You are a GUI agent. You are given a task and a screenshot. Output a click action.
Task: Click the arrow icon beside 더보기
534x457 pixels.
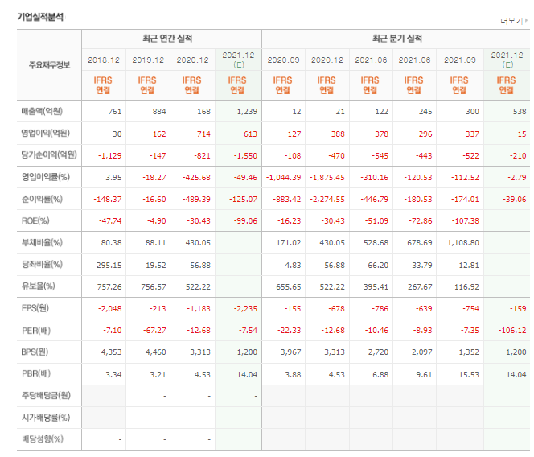coord(526,20)
